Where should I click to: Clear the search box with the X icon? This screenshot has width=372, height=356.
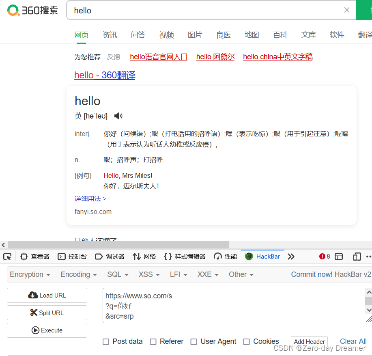346,10
